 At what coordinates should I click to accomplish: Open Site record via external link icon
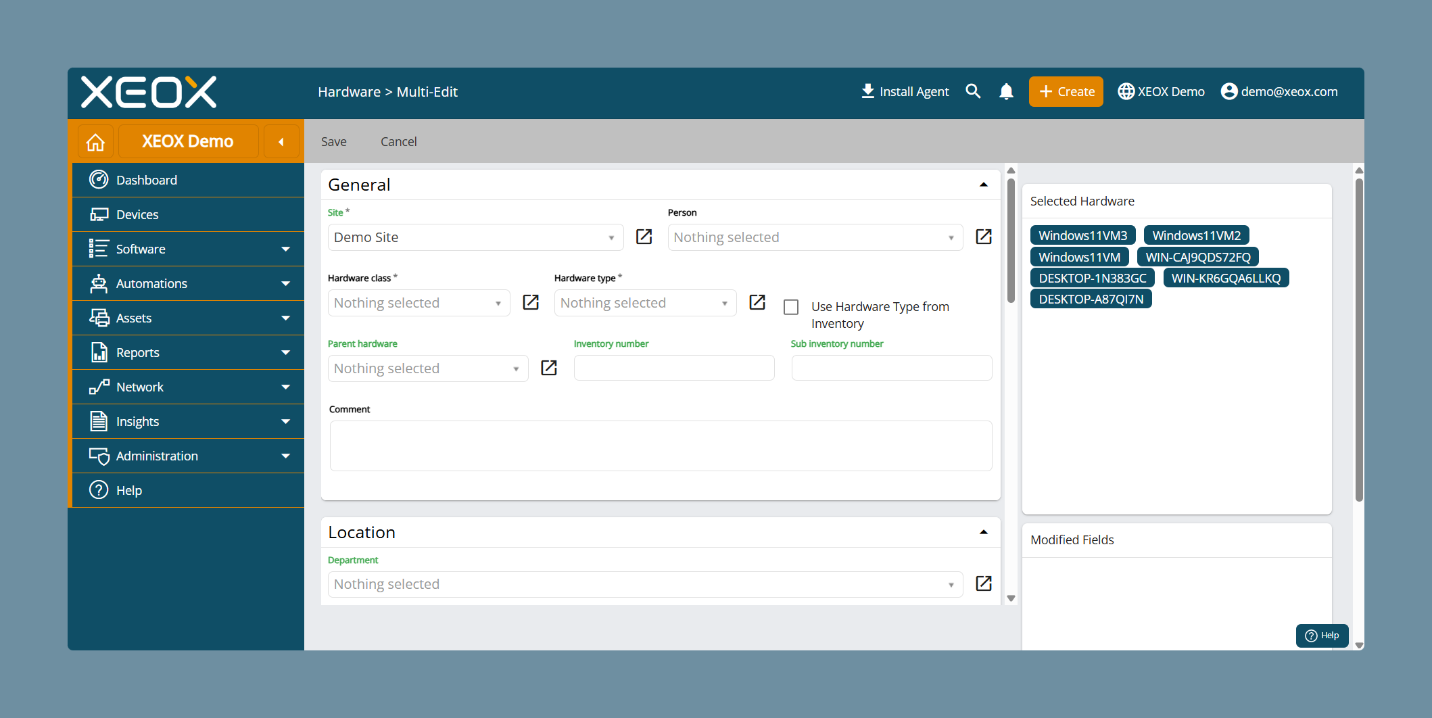pos(644,237)
